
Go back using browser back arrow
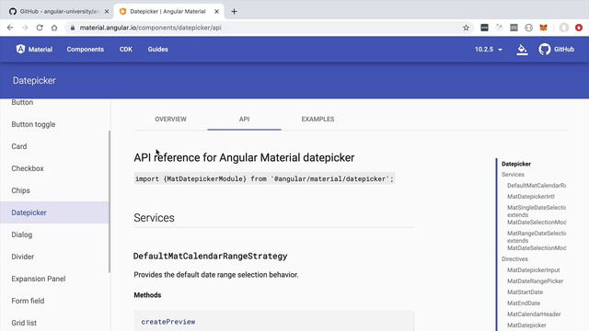pyautogui.click(x=10, y=28)
